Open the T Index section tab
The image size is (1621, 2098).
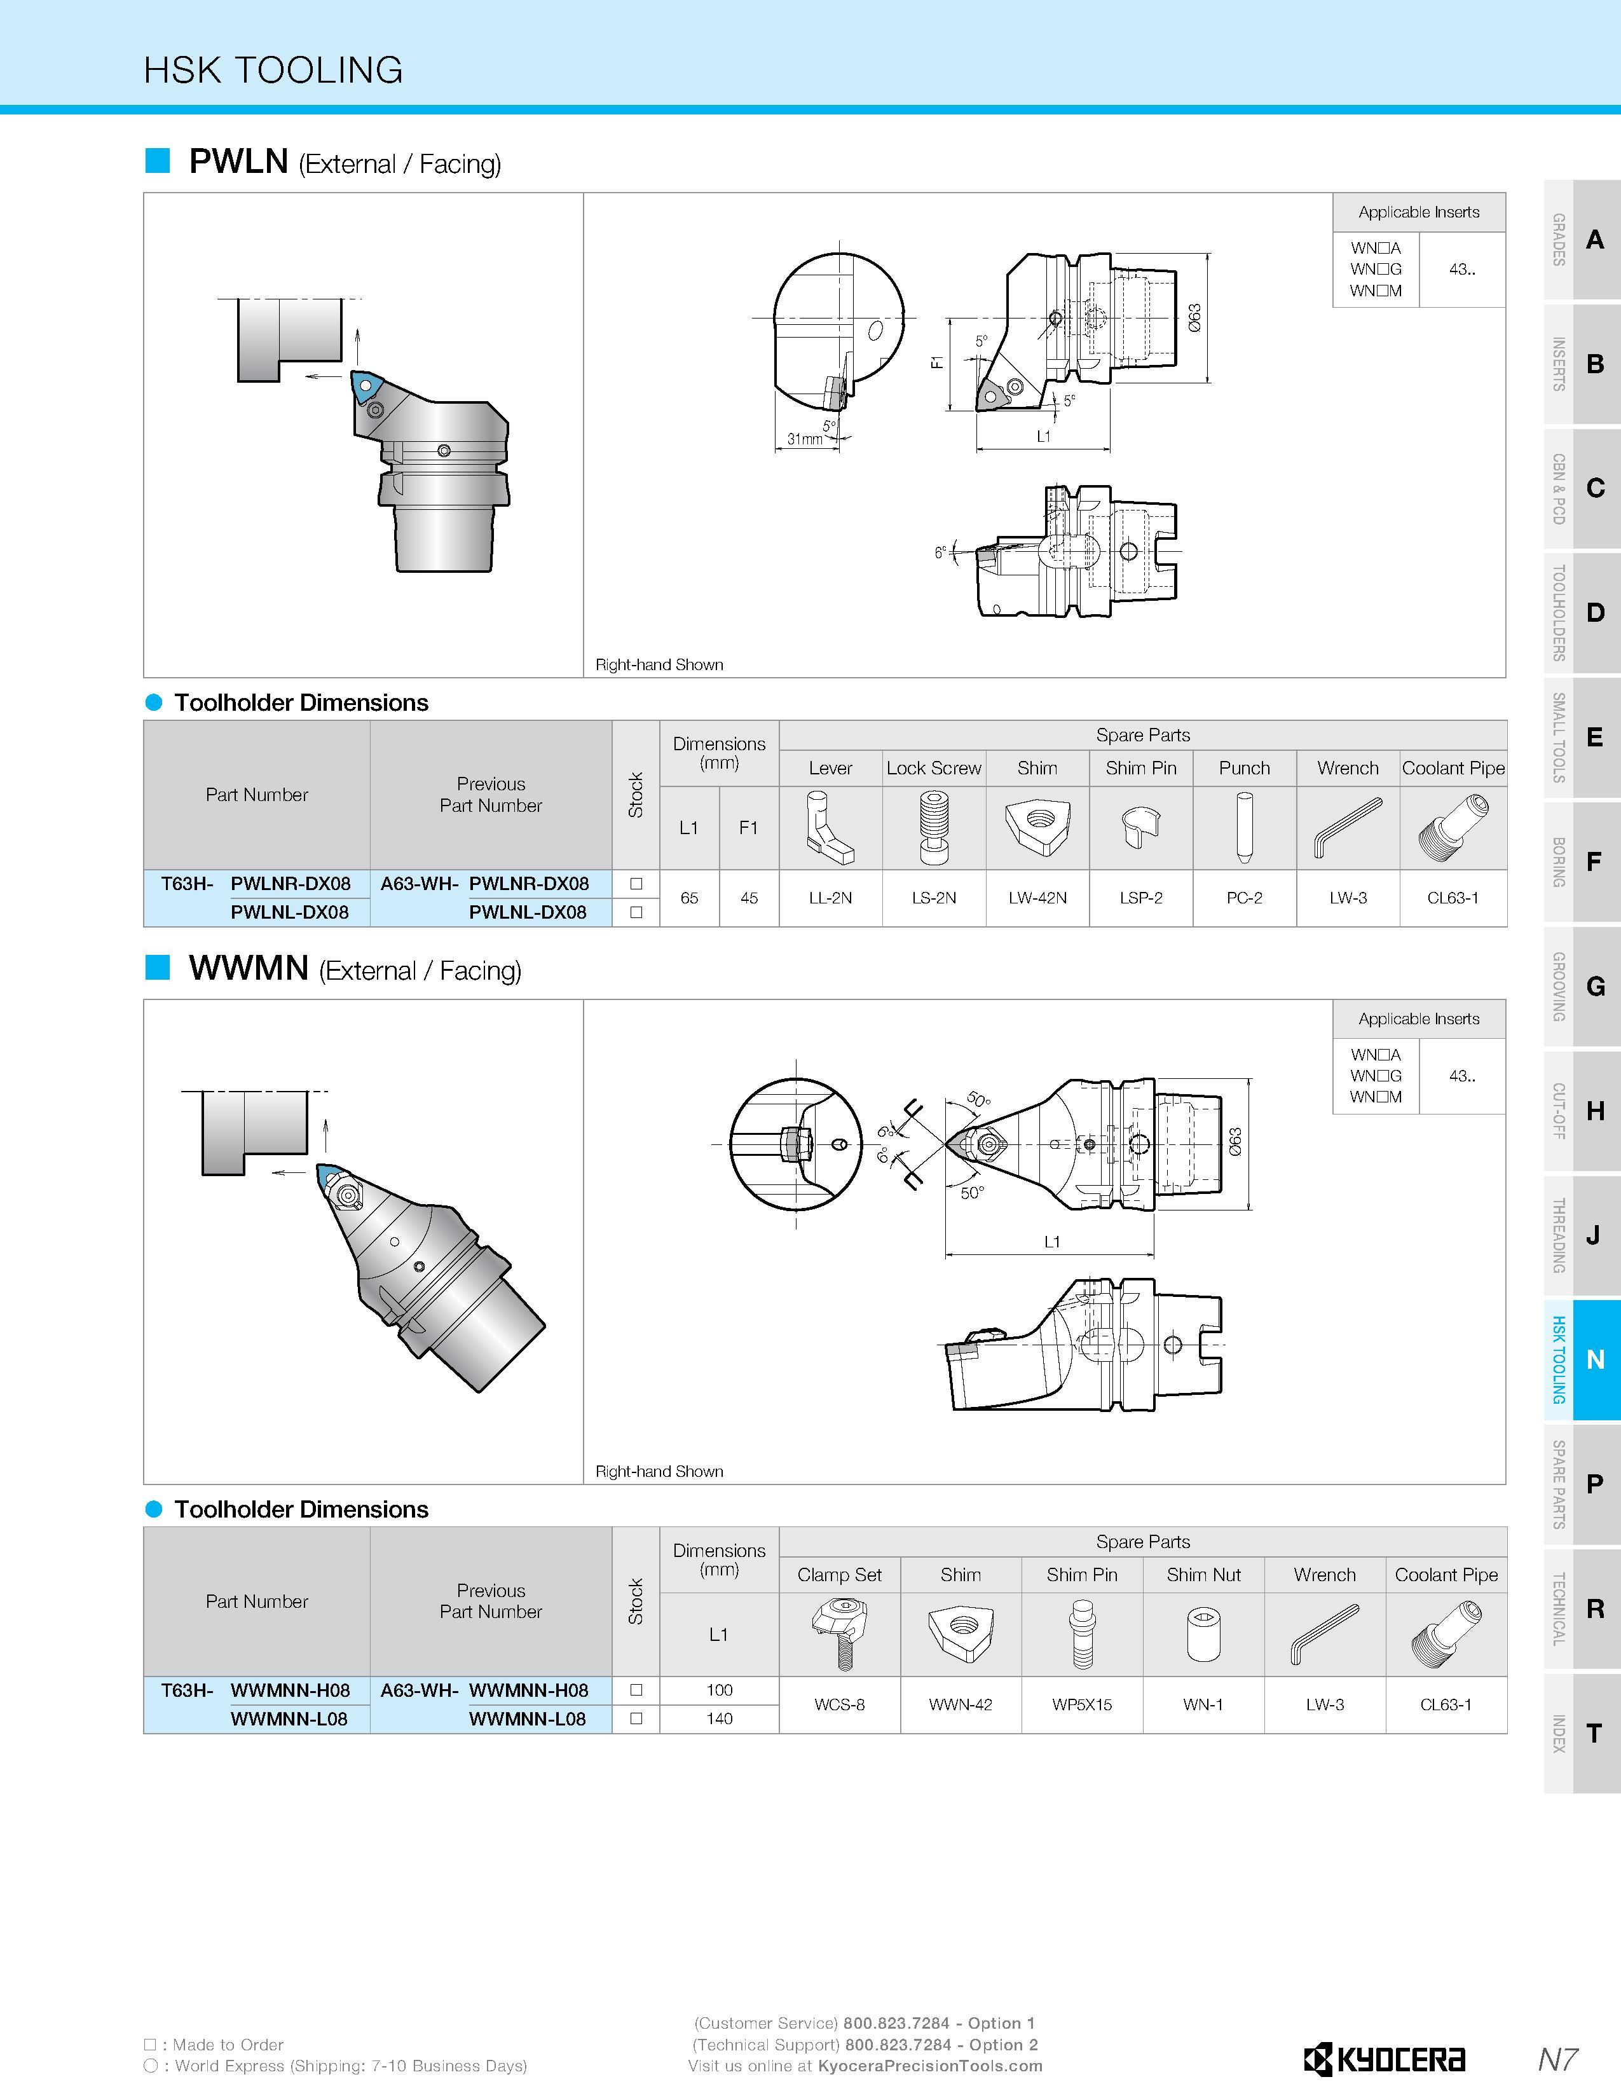point(1582,1734)
